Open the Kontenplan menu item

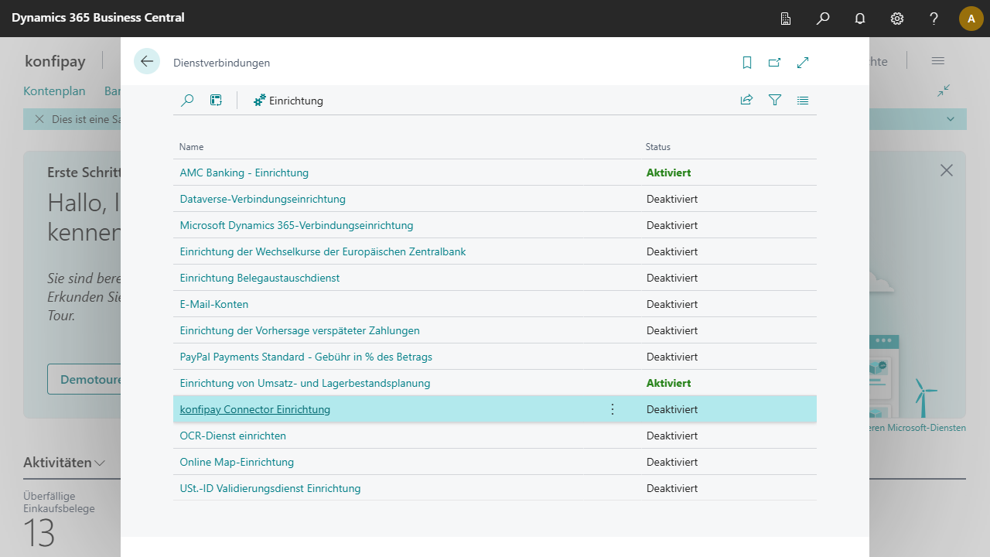54,91
